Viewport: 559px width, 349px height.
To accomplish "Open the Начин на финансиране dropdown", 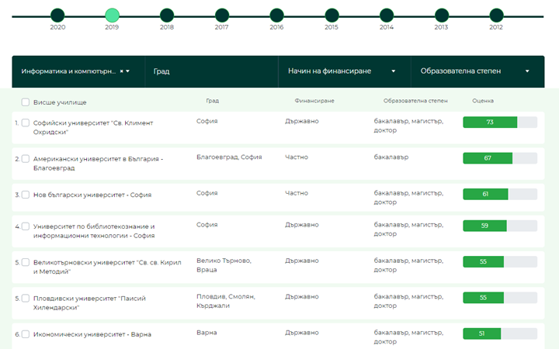I will 342,71.
